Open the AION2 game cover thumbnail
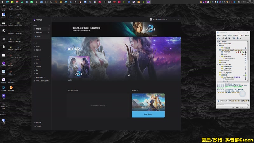The width and height of the screenshot is (254, 143). point(78,67)
